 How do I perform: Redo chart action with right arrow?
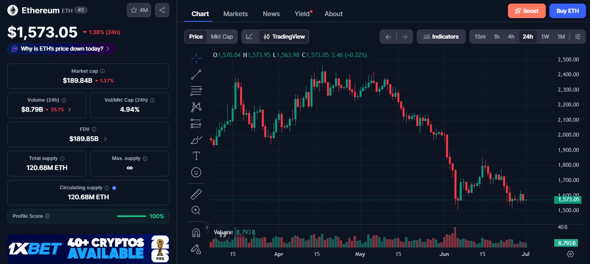click(x=405, y=37)
